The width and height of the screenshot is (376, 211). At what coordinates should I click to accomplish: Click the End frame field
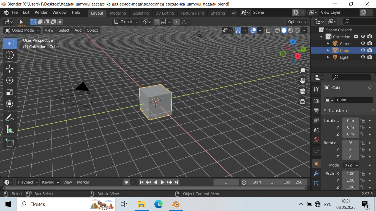(x=293, y=182)
